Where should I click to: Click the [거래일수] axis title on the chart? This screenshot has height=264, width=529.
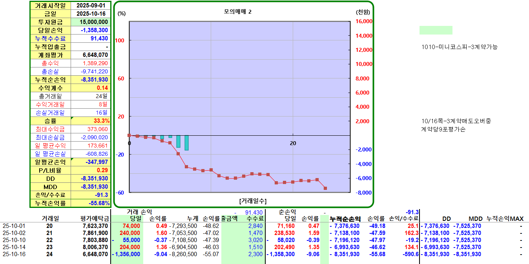(253, 200)
